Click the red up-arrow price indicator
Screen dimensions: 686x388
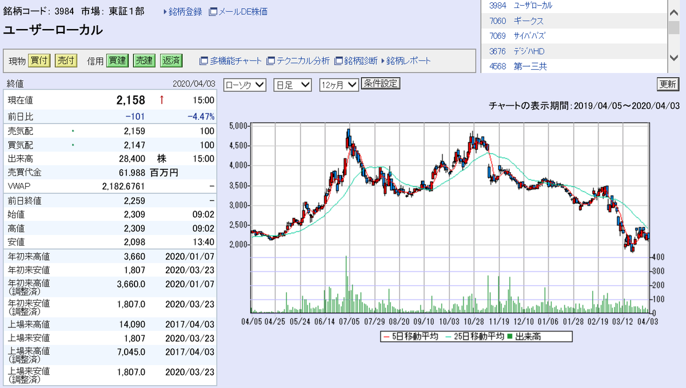161,100
